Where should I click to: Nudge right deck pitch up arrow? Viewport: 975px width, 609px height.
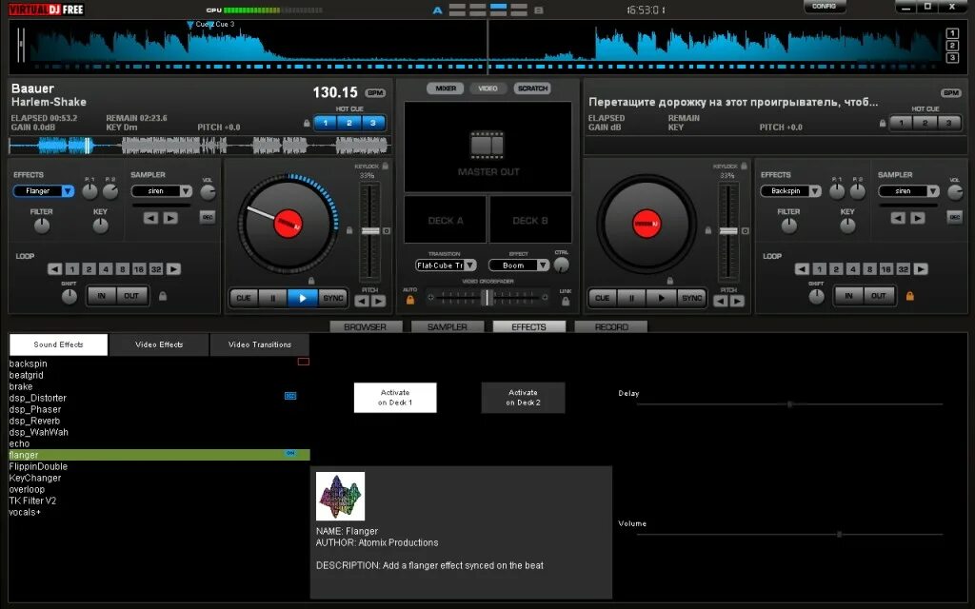coord(737,302)
